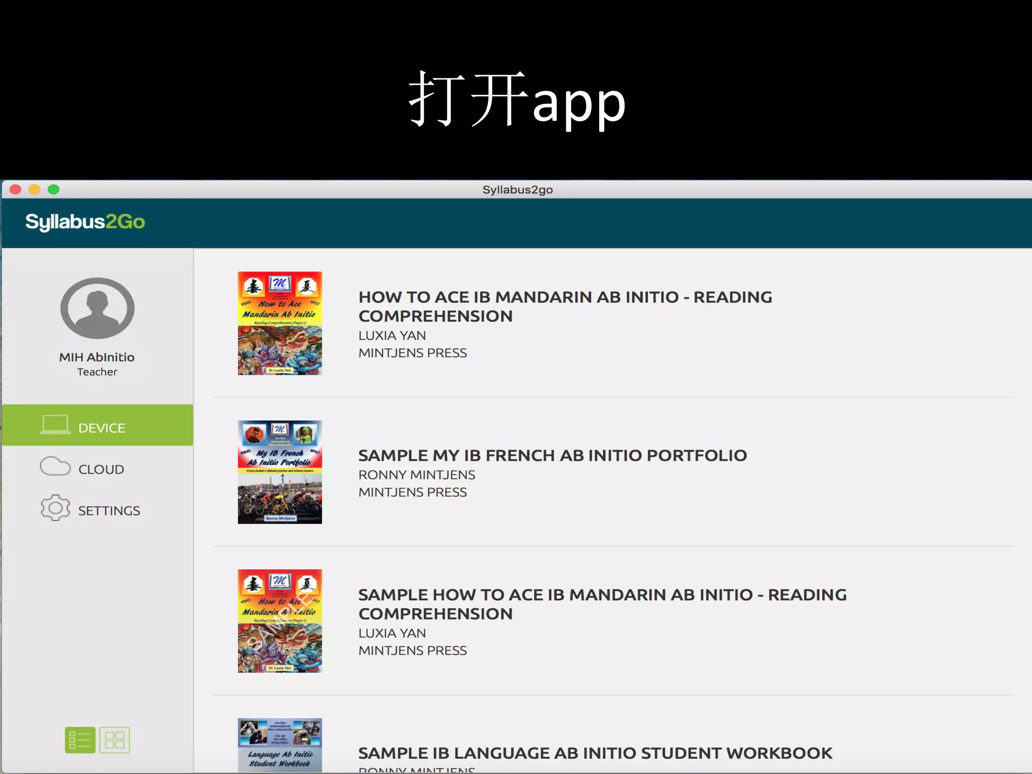Open Sample My IB French Ab Initio Portfolio title
Screen dimensions: 1032x774
click(x=552, y=456)
